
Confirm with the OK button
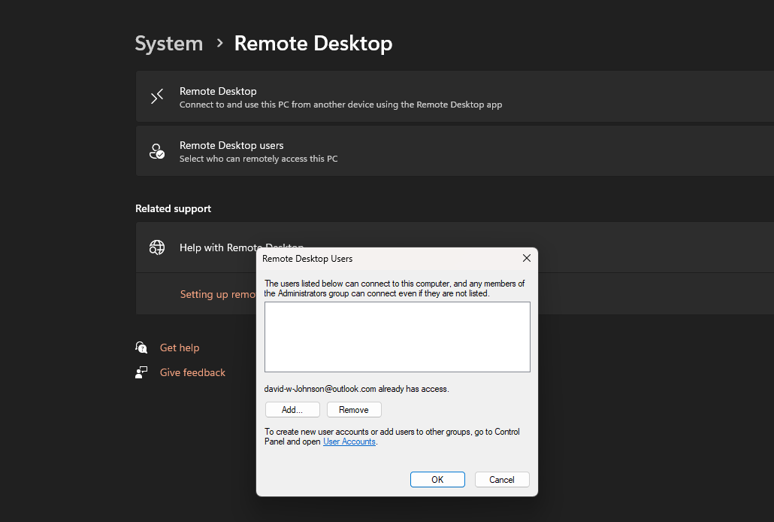437,479
